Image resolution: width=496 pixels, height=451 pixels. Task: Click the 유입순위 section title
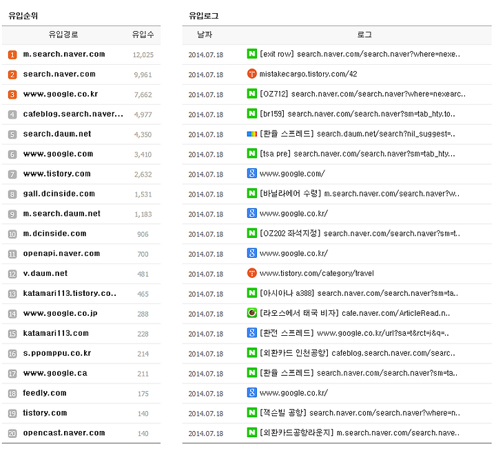23,16
